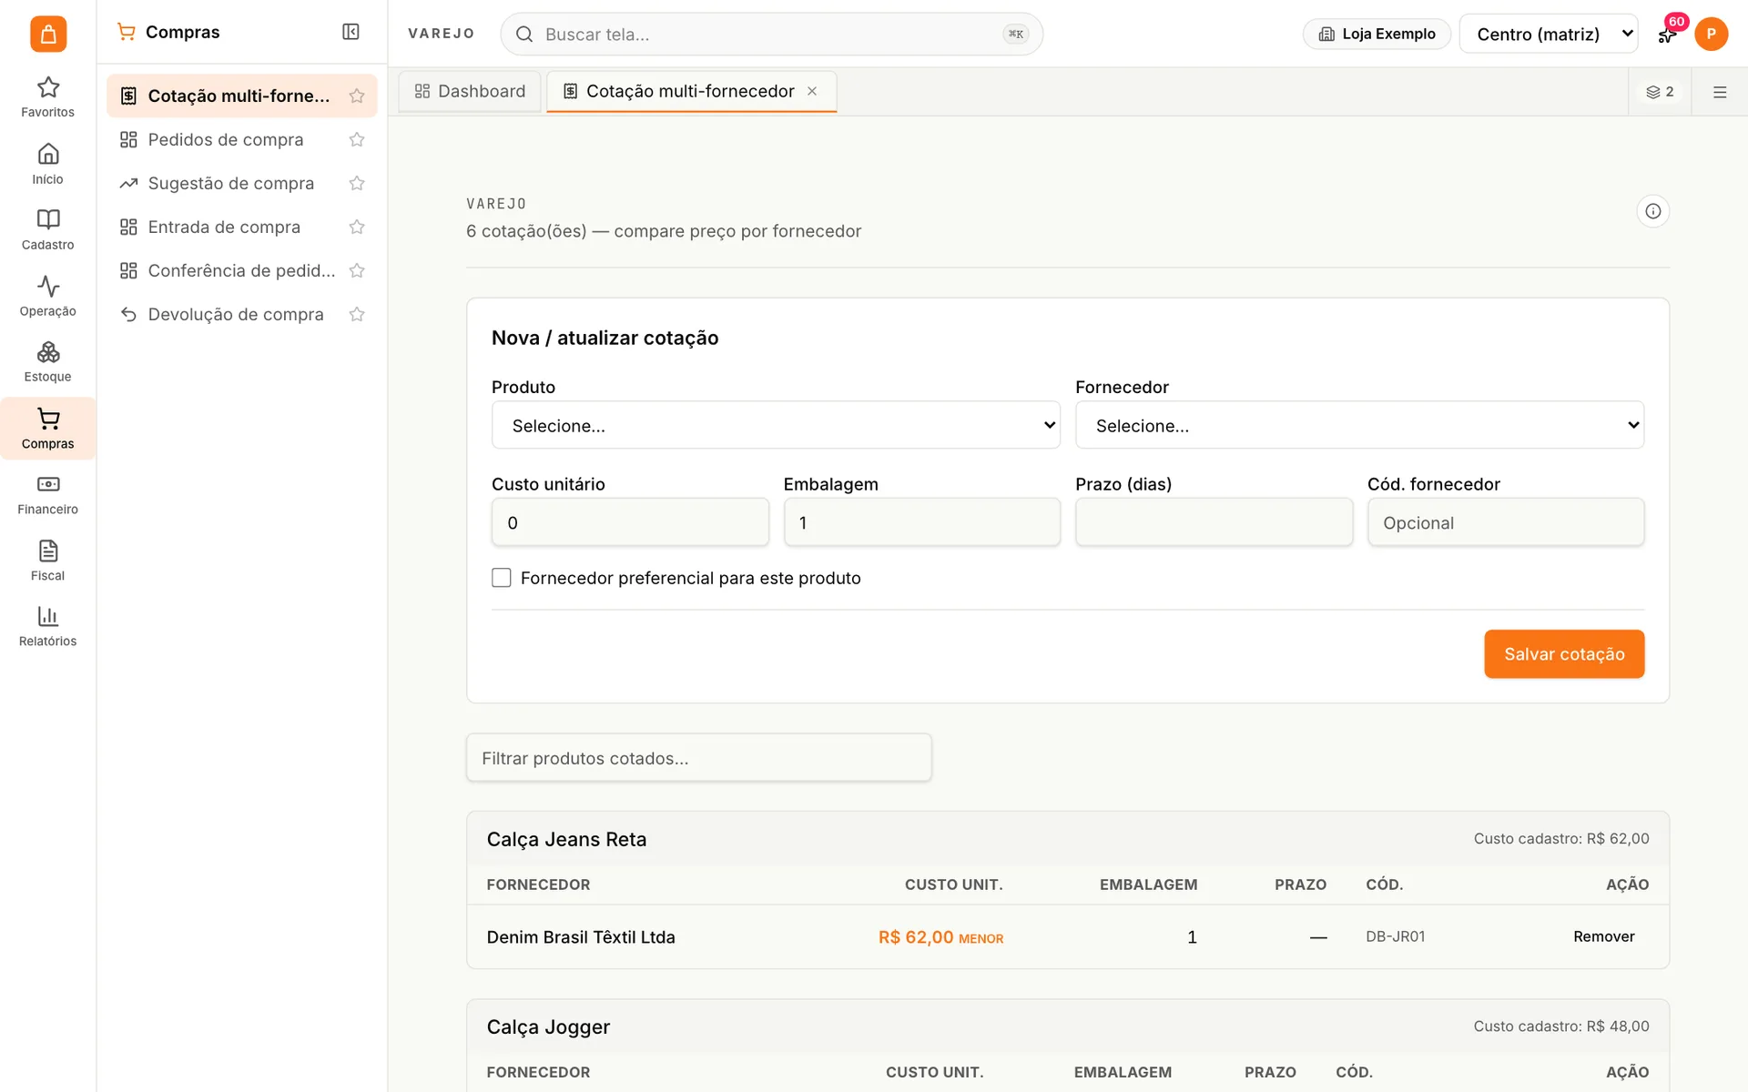Image resolution: width=1748 pixels, height=1092 pixels.
Task: Collapse the Compras side panel
Action: click(351, 32)
